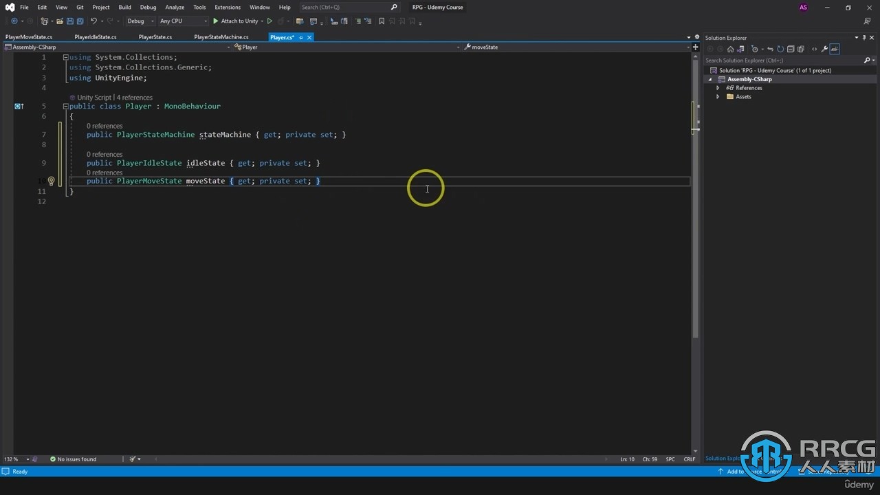Open the Debug configuration dropdown
Viewport: 880px width, 495px height.
(x=141, y=21)
